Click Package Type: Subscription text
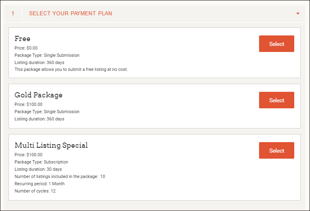 [41, 162]
